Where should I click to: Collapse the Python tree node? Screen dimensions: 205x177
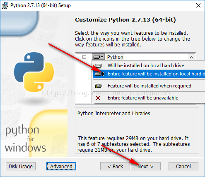[x=84, y=57]
